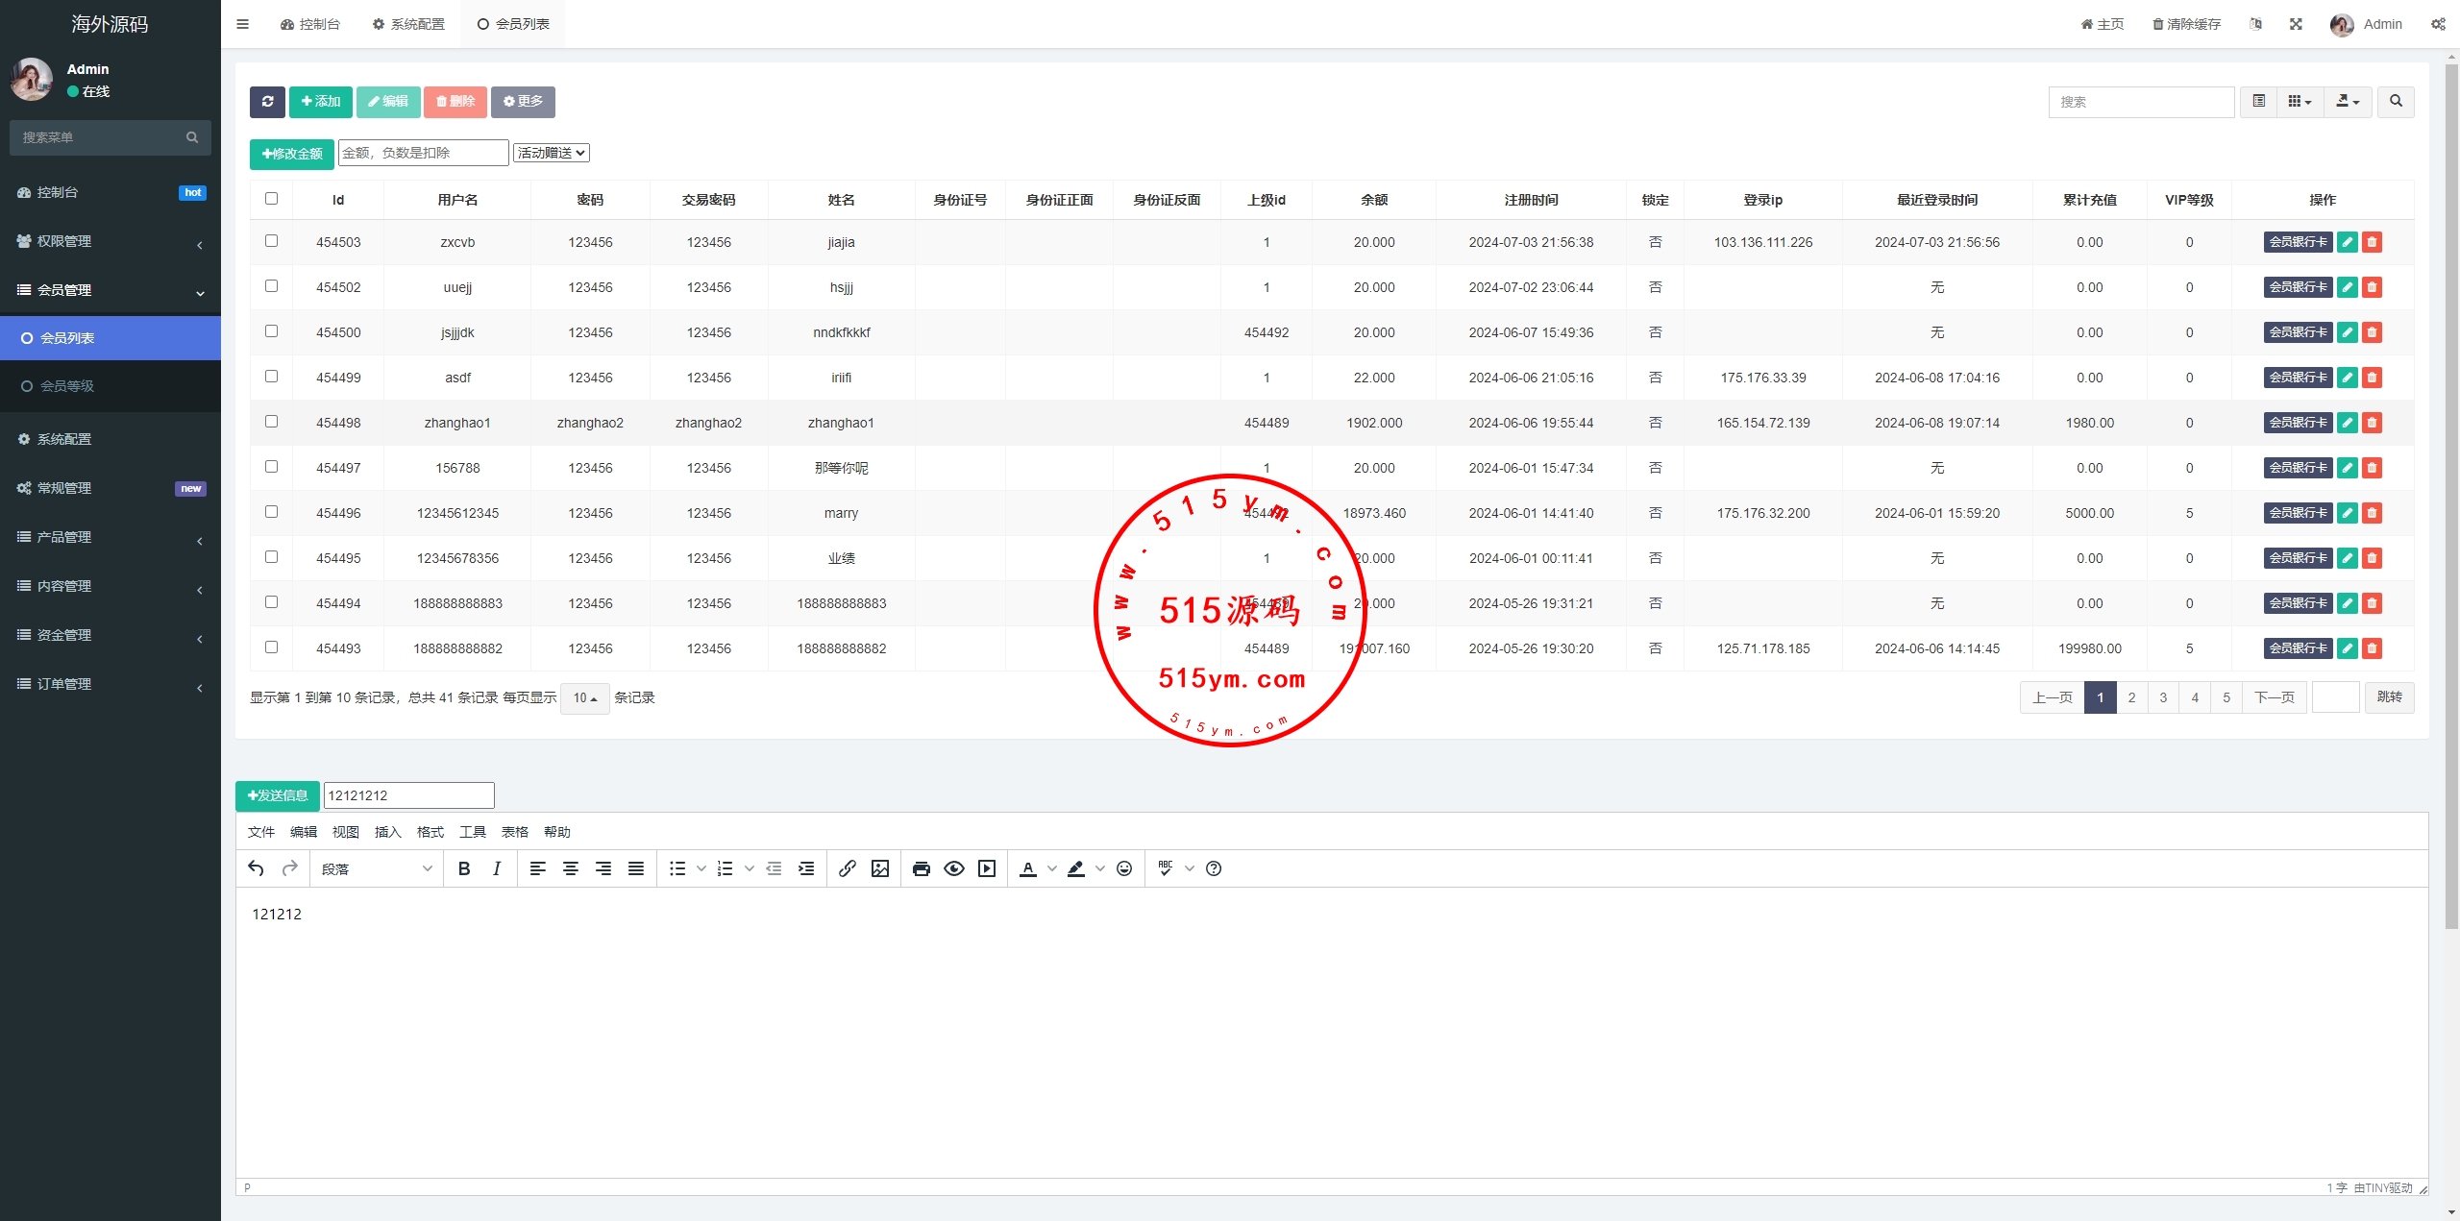Open the page size 10 dropdown
This screenshot has height=1221, width=2460.
[584, 697]
